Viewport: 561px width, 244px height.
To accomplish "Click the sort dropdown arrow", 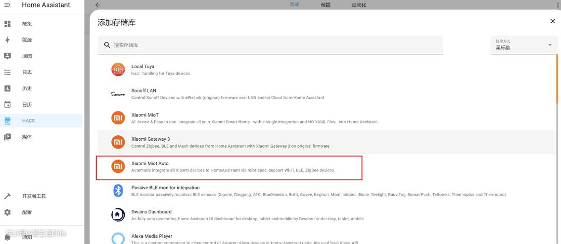I will [550, 45].
